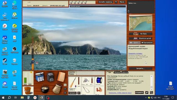Open the tackle box icon

39,77
